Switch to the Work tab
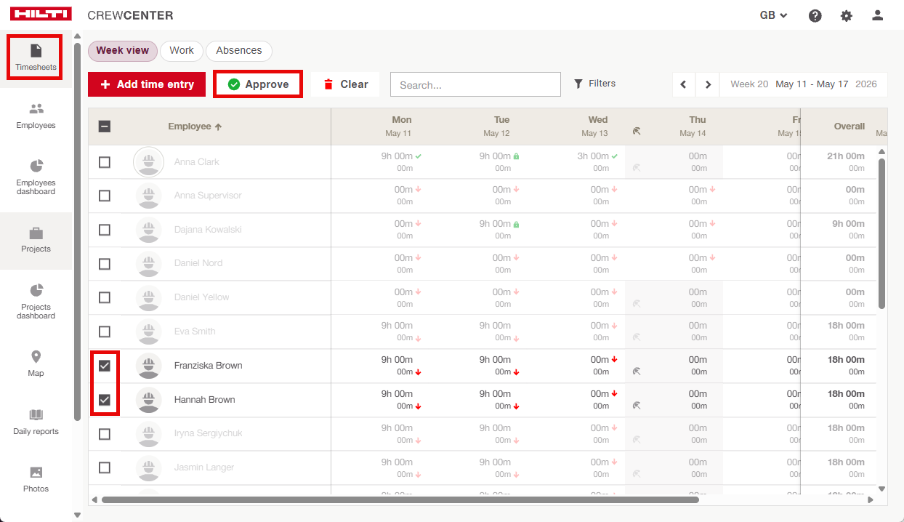 tap(182, 51)
